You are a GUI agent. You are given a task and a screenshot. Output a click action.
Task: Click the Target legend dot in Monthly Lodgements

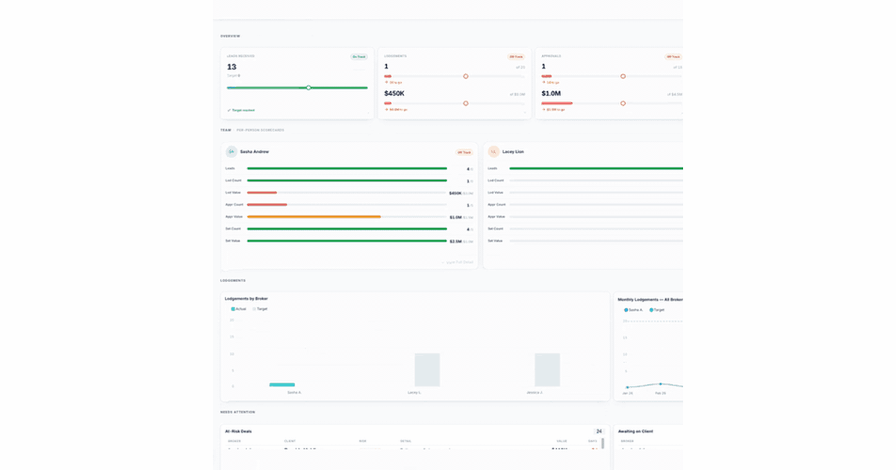click(x=651, y=309)
